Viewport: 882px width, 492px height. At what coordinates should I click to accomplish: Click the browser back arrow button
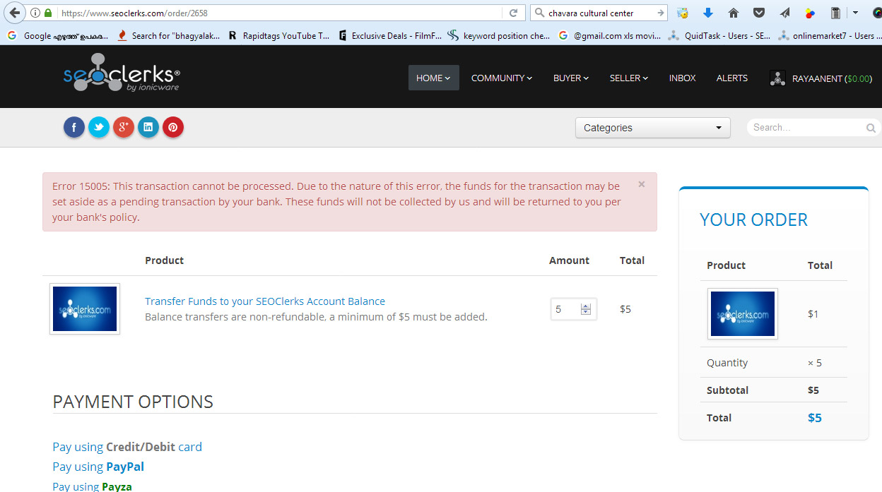pyautogui.click(x=16, y=13)
